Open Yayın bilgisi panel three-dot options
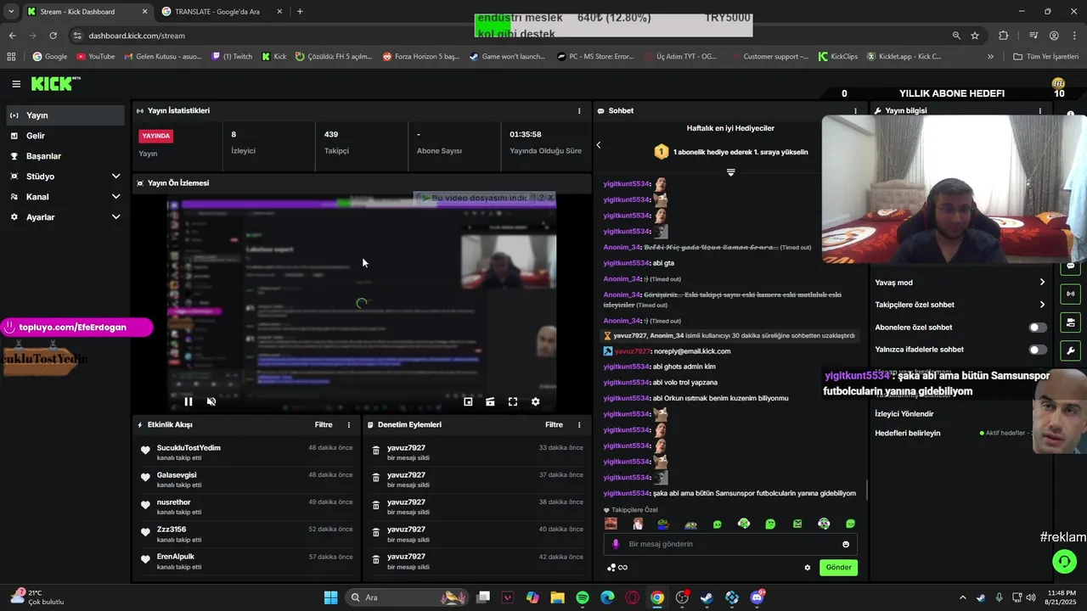This screenshot has height=611, width=1087. (1039, 111)
